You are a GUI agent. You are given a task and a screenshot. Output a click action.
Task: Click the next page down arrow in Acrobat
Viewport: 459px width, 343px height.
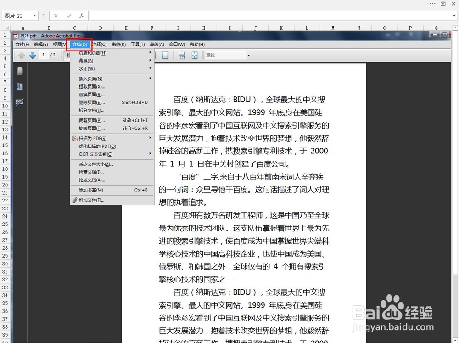[x=32, y=55]
